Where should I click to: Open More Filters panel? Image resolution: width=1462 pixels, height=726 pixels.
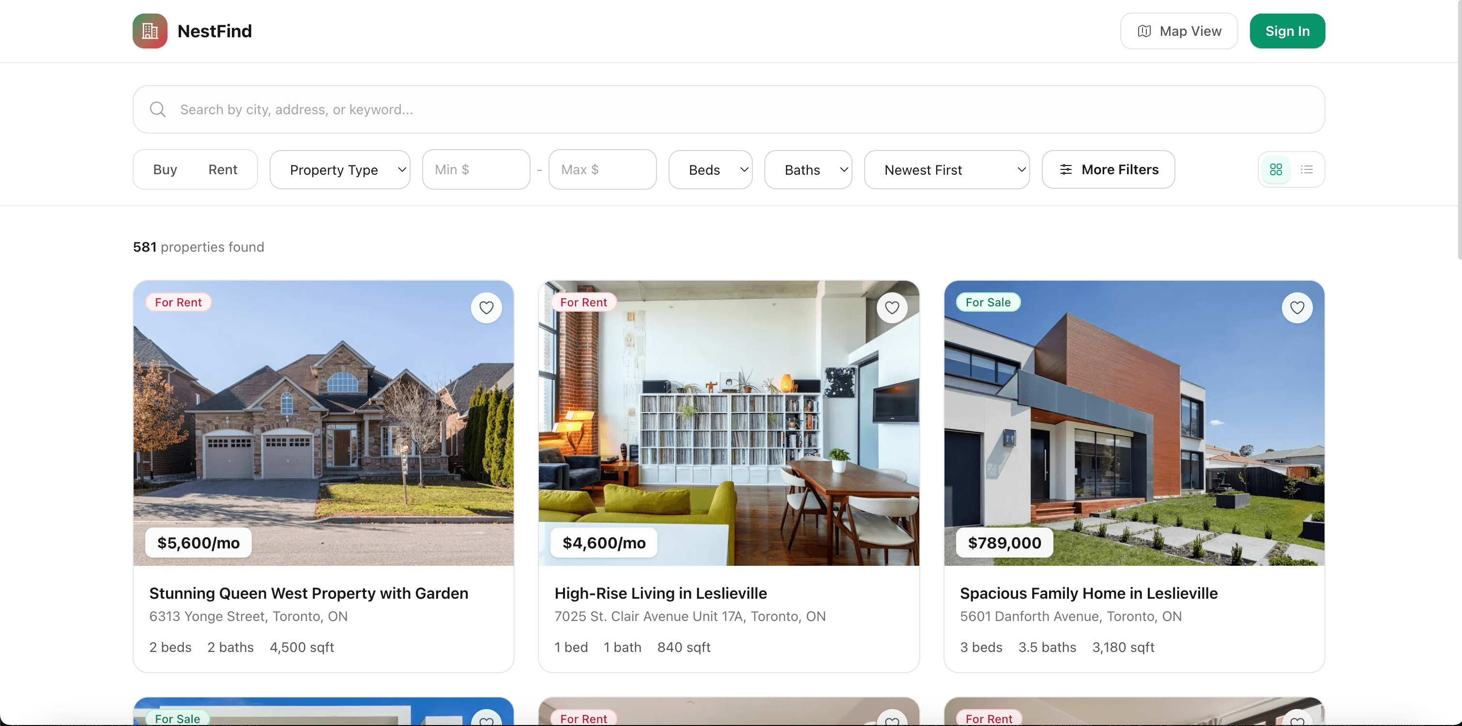[1108, 169]
